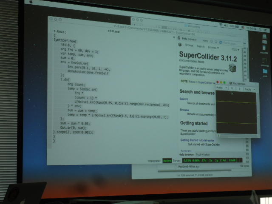Switch to the Post window tab
The height and width of the screenshot is (204, 272).
pos(203,154)
